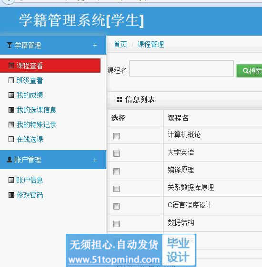Check the box for 计算机概论 course
Viewport: 262px width, 267px height.
116,136
